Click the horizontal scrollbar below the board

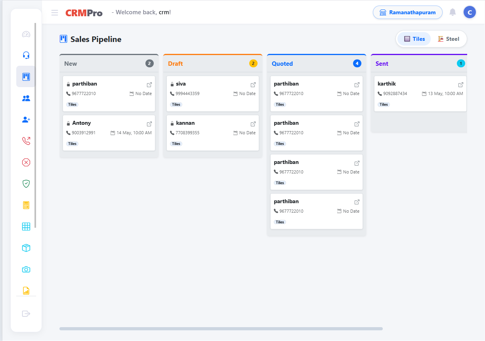pos(221,329)
